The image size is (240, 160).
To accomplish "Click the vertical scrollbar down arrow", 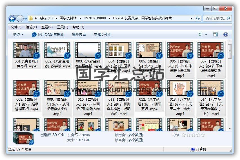I will [x=230, y=128].
